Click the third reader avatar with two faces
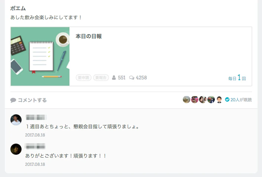The height and width of the screenshot is (177, 262). 203,99
